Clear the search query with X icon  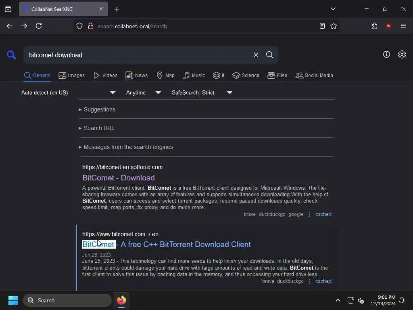[256, 55]
